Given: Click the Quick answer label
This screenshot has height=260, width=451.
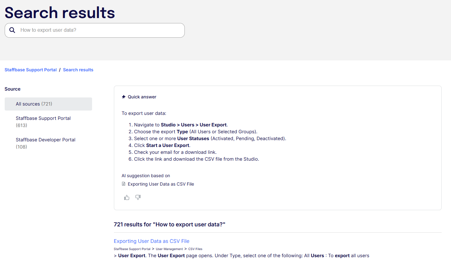Looking at the screenshot, I should (142, 97).
